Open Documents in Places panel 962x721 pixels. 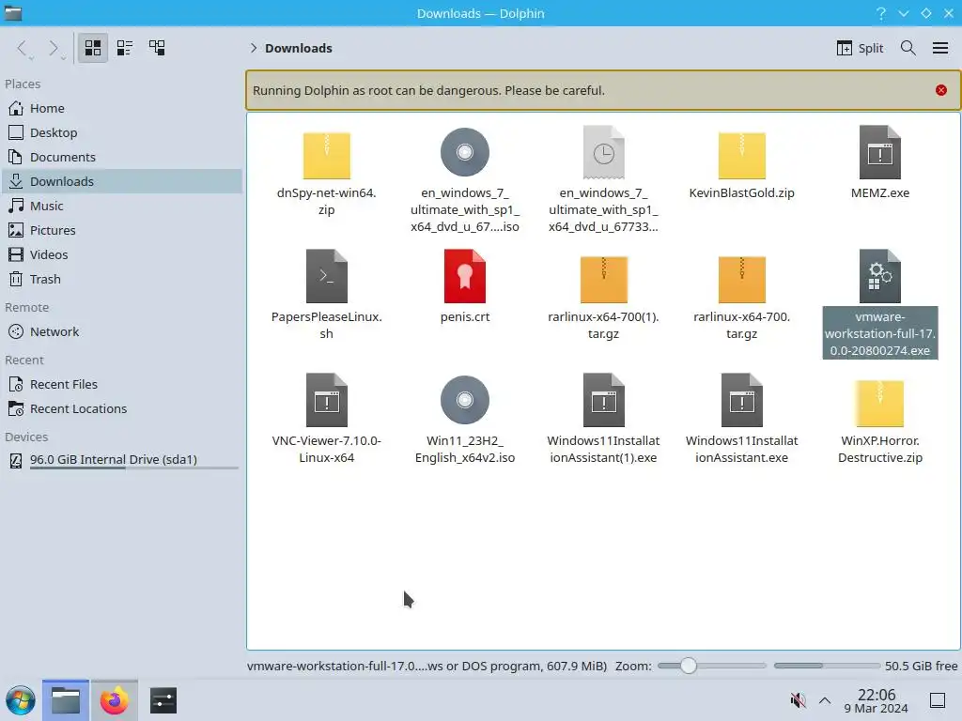[121, 158]
